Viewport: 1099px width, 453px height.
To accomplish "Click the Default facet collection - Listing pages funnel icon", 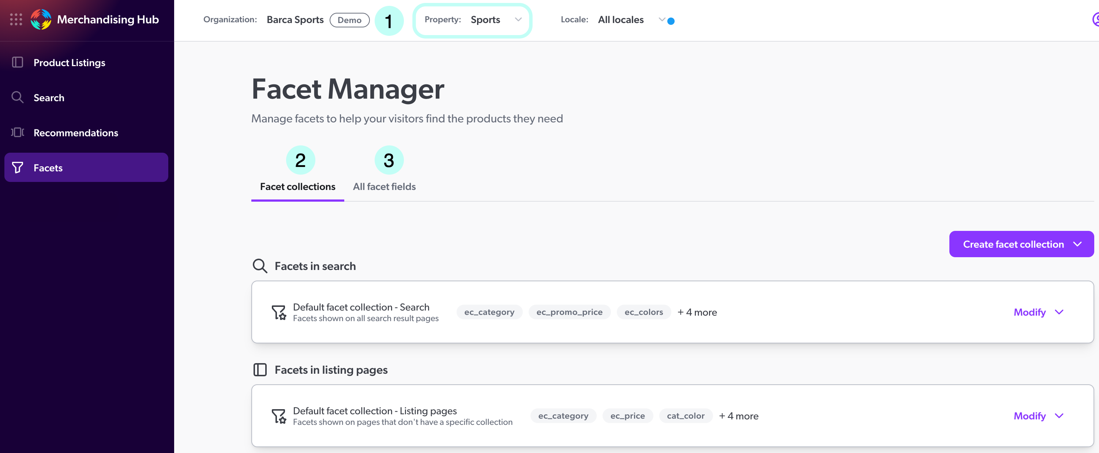I will 279,416.
